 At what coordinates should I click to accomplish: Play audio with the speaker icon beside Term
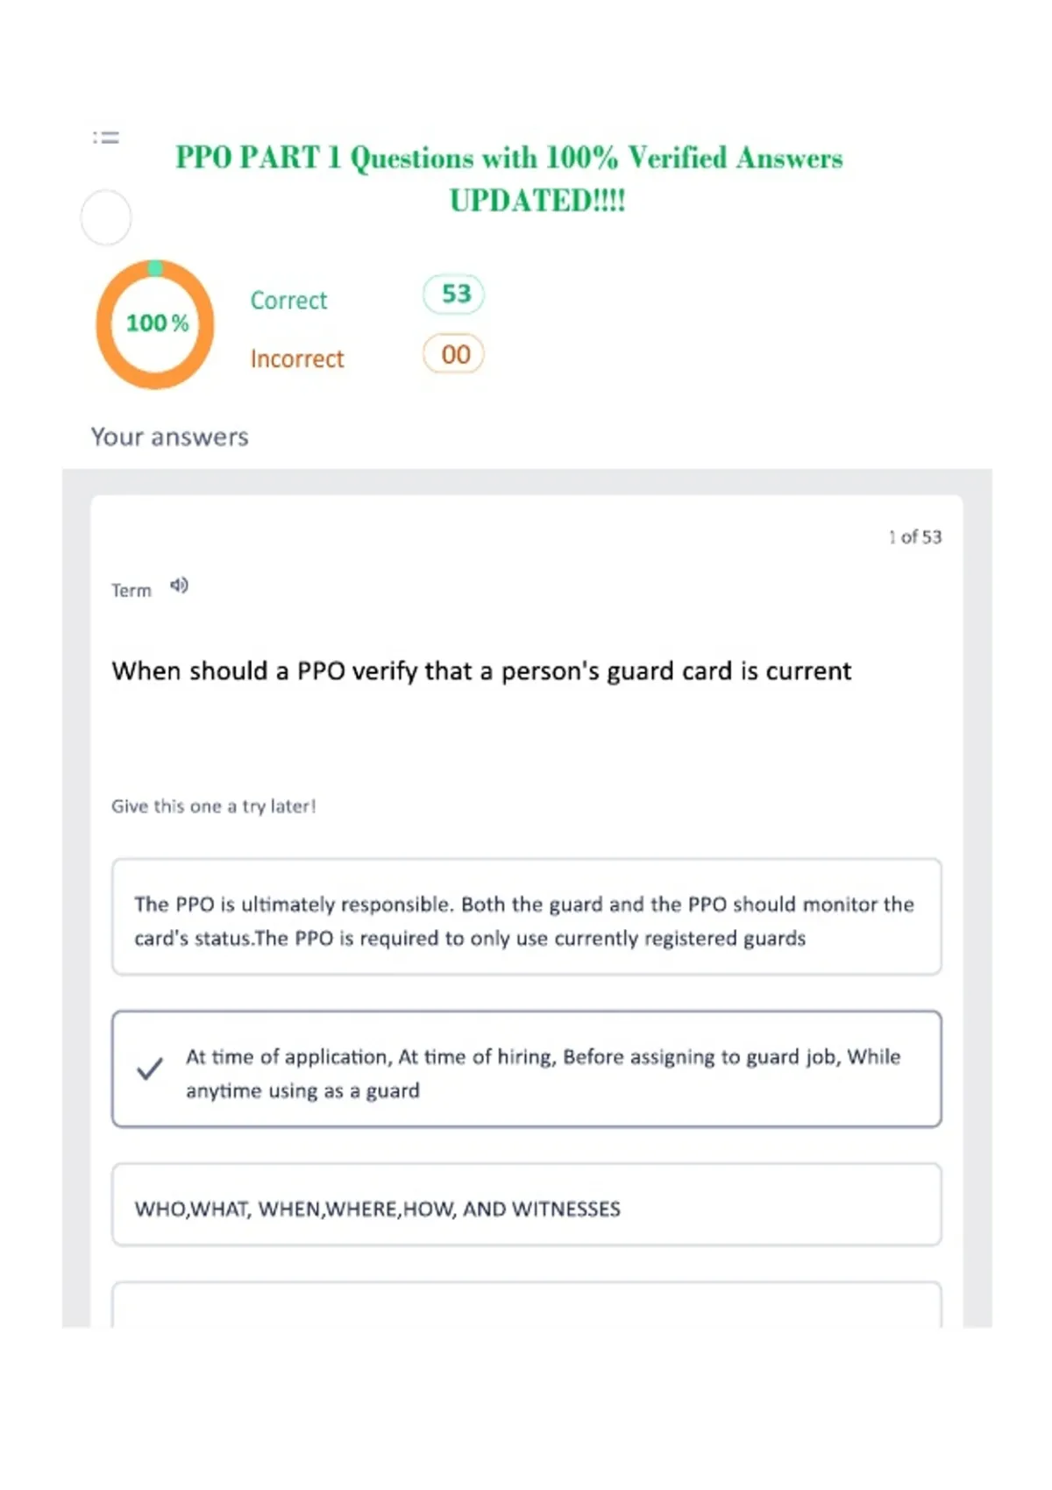pos(179,585)
